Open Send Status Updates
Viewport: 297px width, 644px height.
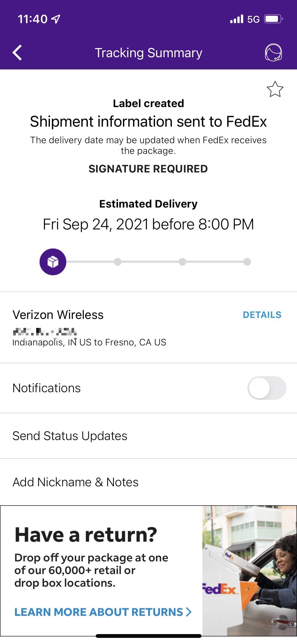70,436
